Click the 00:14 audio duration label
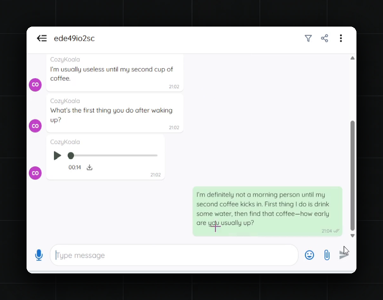Image resolution: width=383 pixels, height=300 pixels. (x=75, y=167)
